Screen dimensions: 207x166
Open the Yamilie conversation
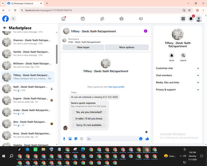pos(28,53)
